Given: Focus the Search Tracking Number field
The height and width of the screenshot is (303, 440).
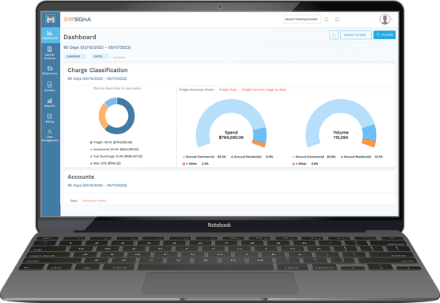Looking at the screenshot, I should (302, 19).
